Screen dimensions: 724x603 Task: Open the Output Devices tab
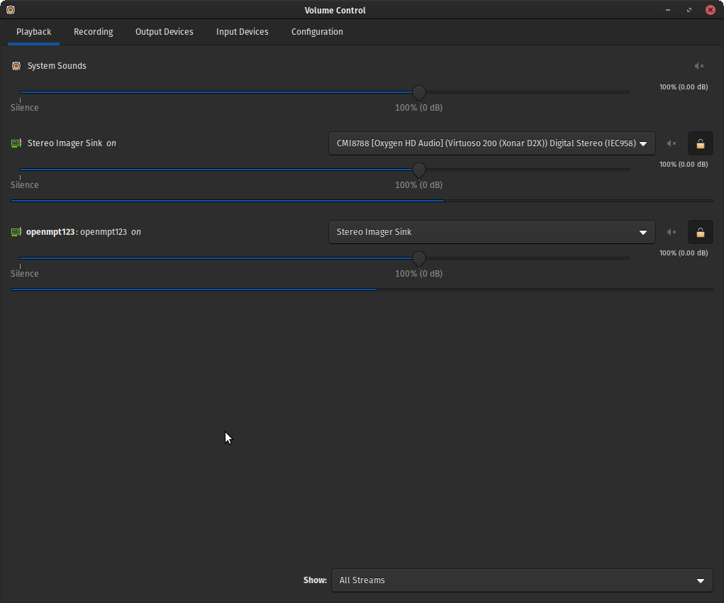[165, 32]
